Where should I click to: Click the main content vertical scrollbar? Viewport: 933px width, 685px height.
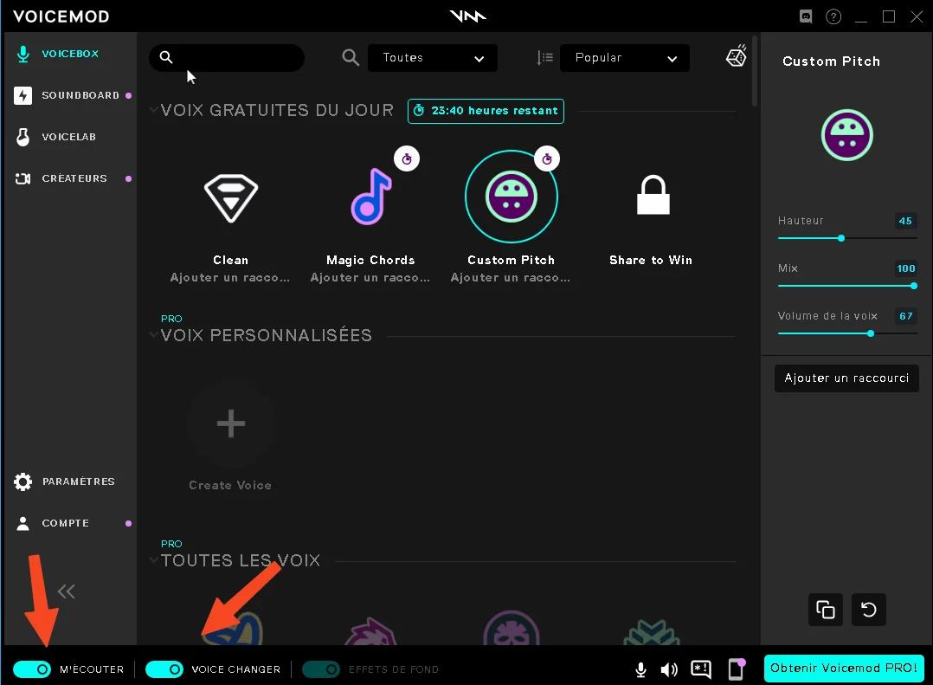point(755,71)
